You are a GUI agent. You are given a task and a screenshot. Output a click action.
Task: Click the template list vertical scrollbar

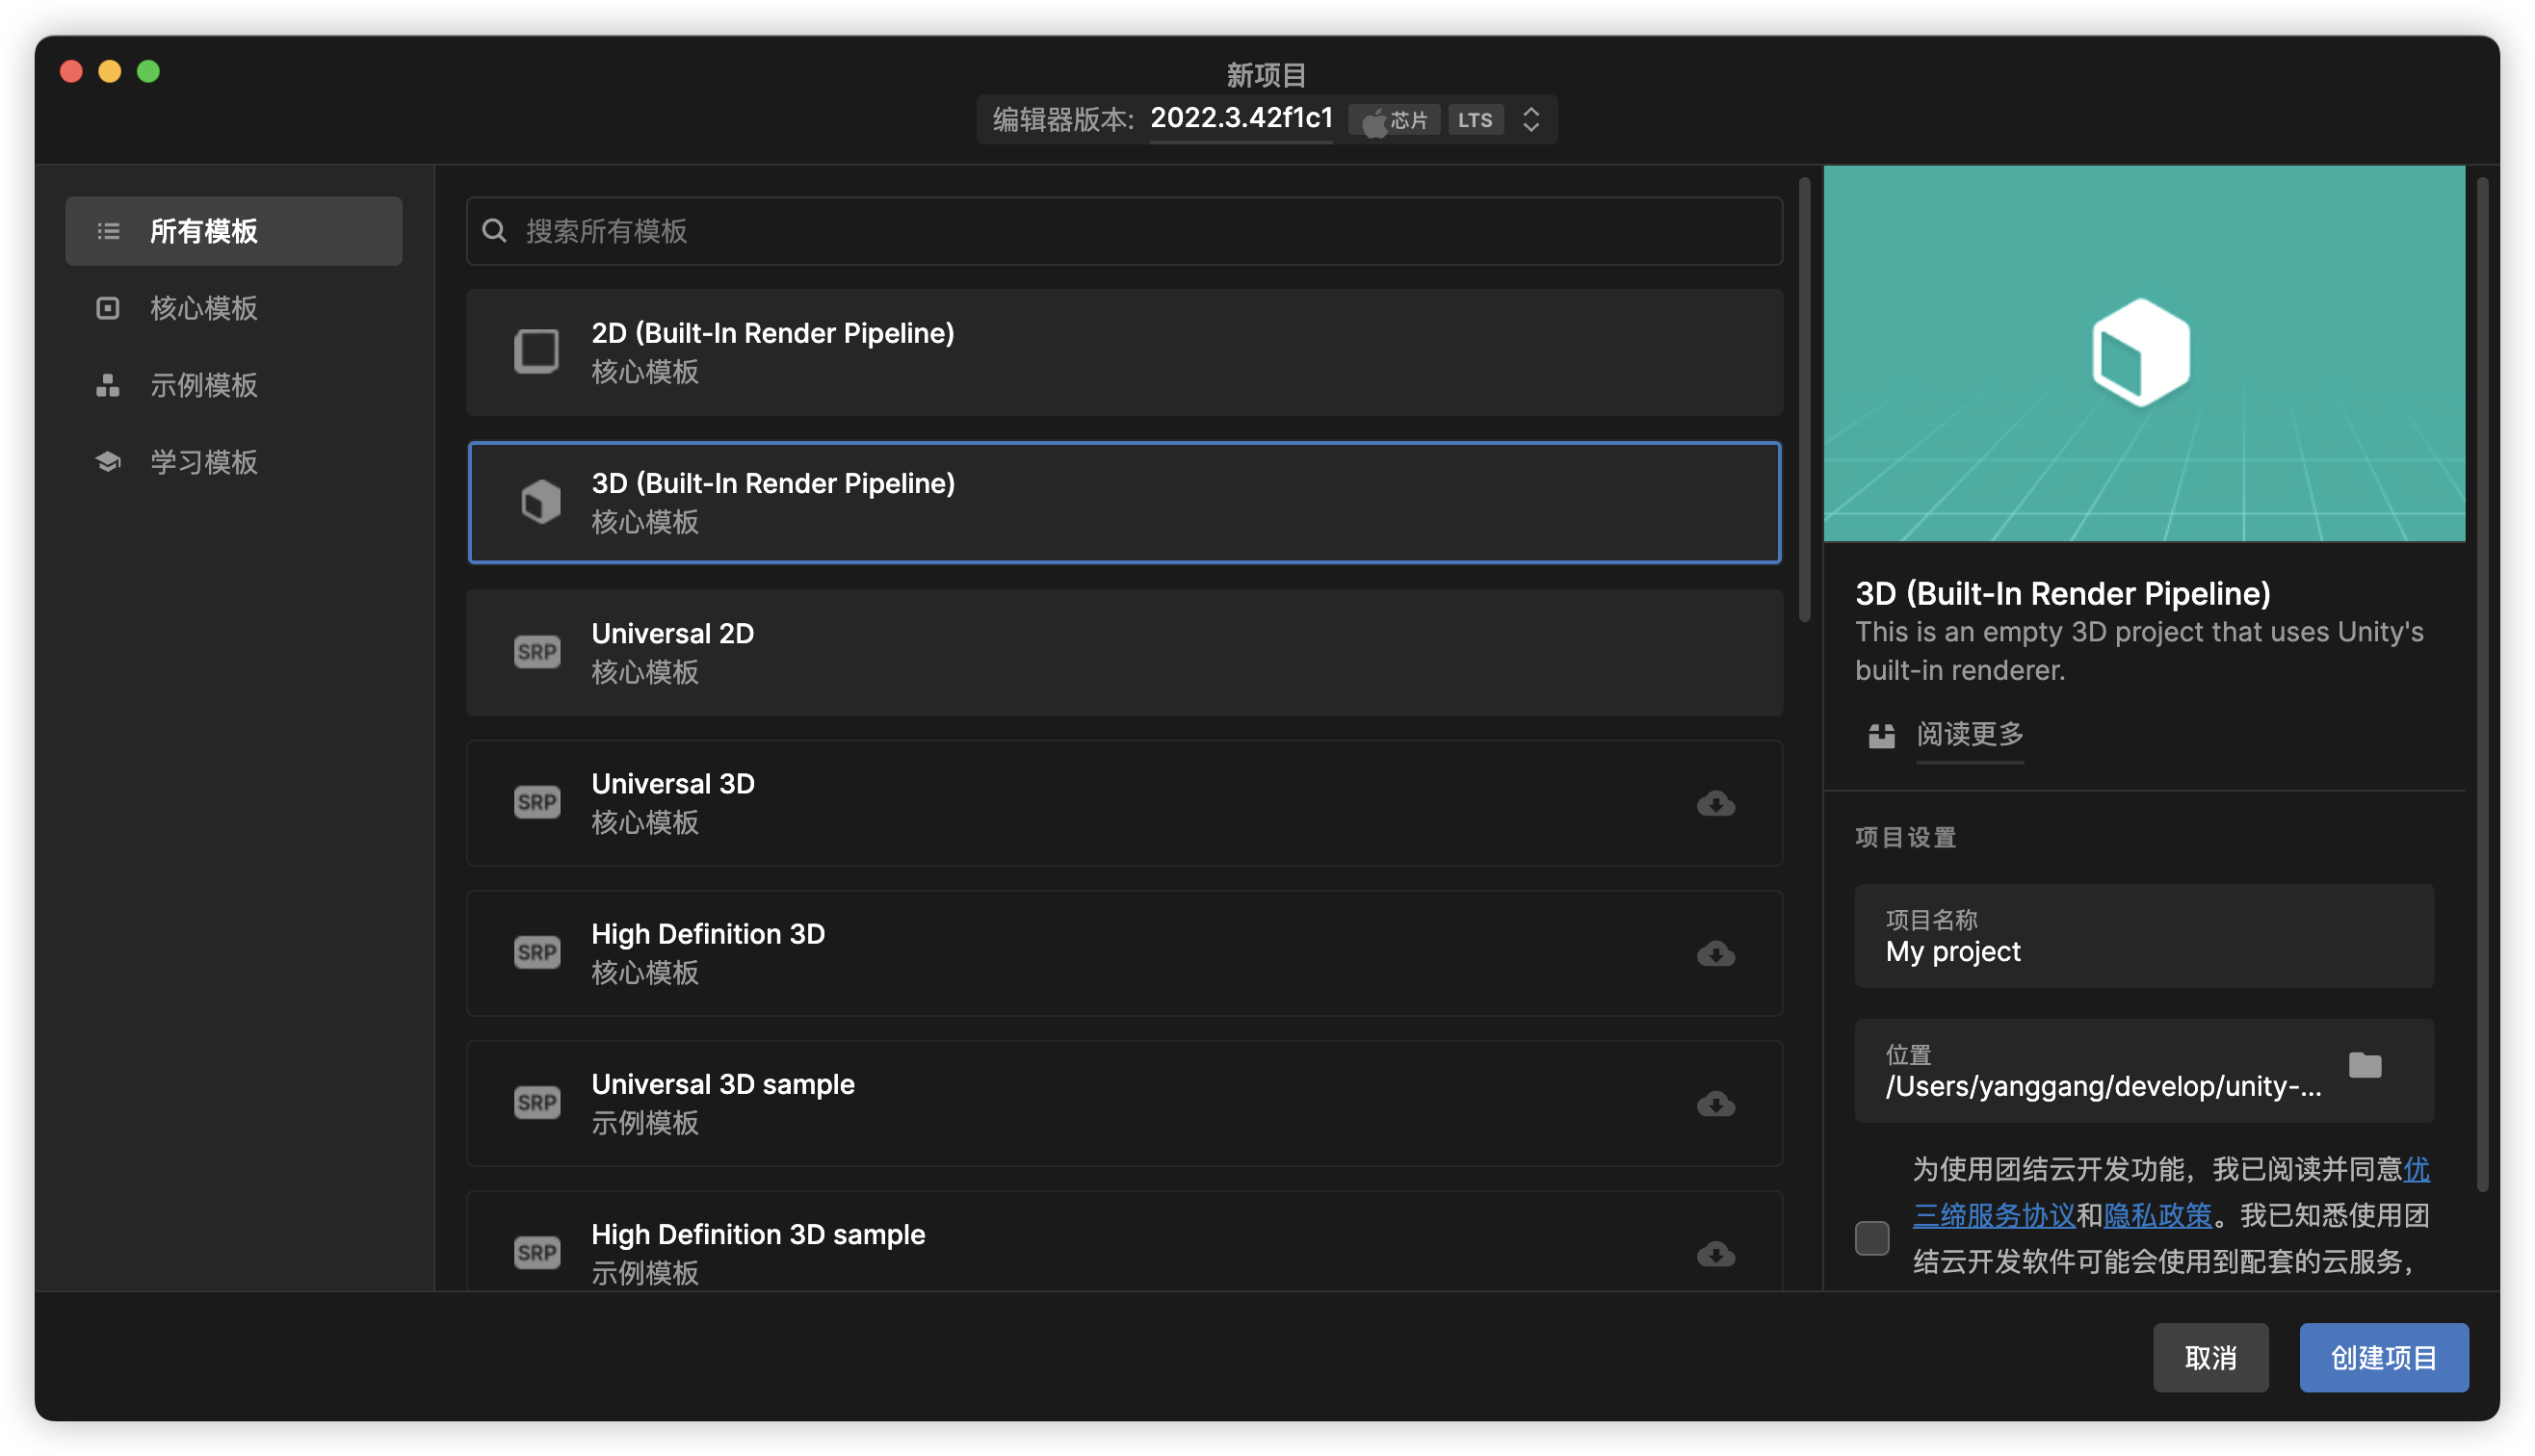click(x=1804, y=400)
